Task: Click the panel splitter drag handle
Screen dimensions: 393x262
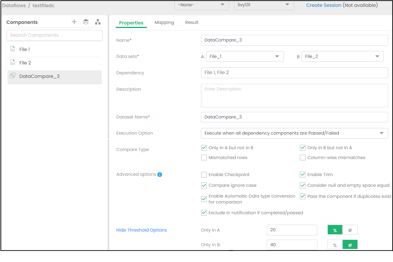Action: (x=108, y=136)
